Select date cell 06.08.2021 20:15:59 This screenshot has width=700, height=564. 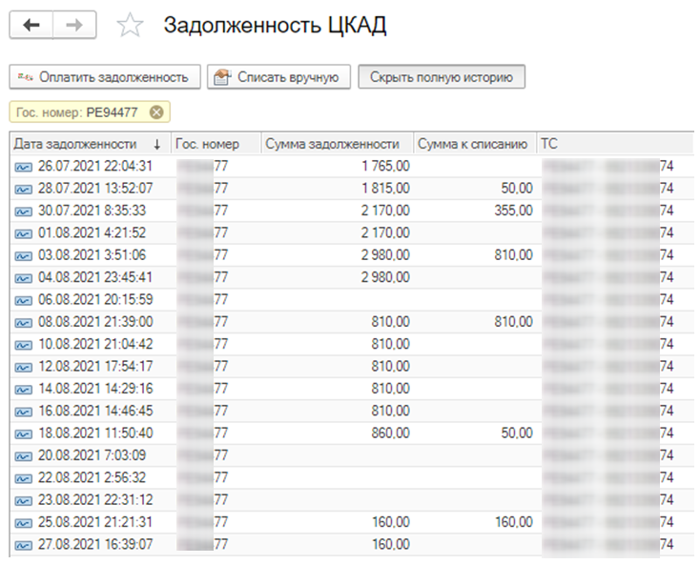[x=95, y=299]
